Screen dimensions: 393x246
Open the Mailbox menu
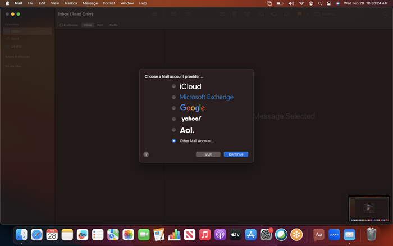71,3
